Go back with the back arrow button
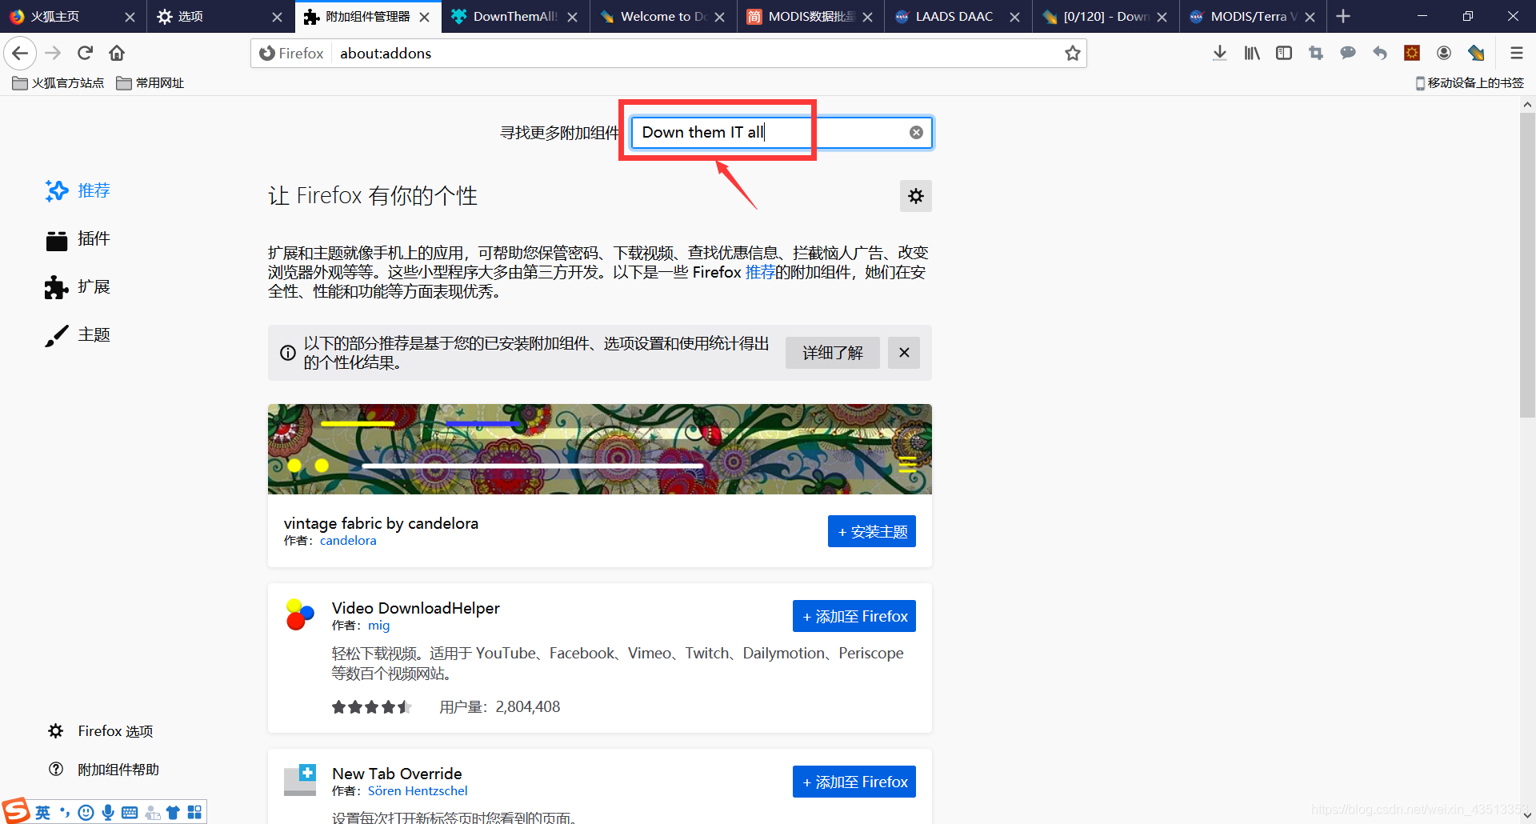The width and height of the screenshot is (1536, 824). 20,53
